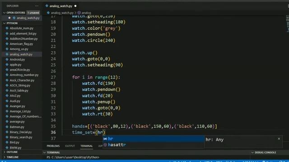Open American_flag.py file

(x=21, y=44)
